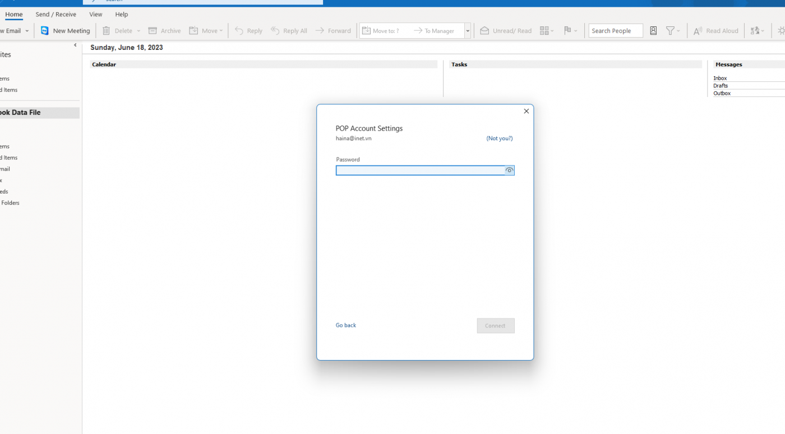785x434 pixels.
Task: Collapse the folder pane with chevron
Action: point(75,45)
